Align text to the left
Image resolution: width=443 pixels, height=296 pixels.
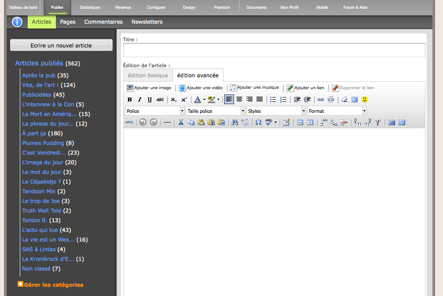coord(229,99)
